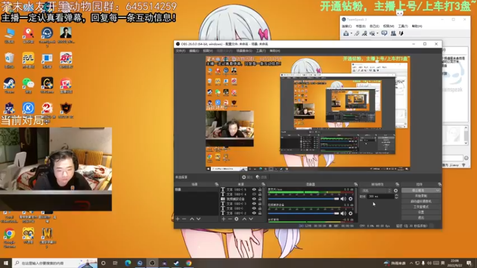
Task: Open the OBS Scene Collection menu
Action: (x=244, y=51)
